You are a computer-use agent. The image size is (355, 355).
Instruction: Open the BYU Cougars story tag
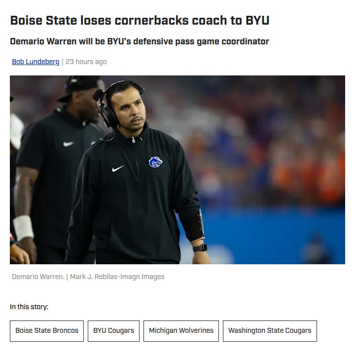113,331
